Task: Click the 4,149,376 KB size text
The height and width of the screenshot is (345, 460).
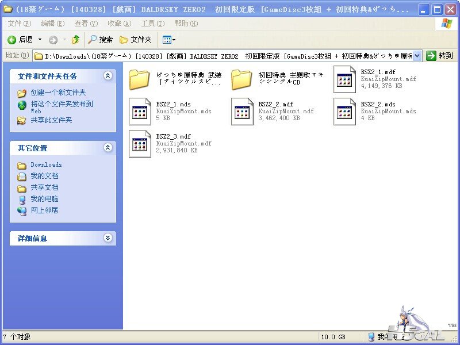Action: (x=381, y=86)
